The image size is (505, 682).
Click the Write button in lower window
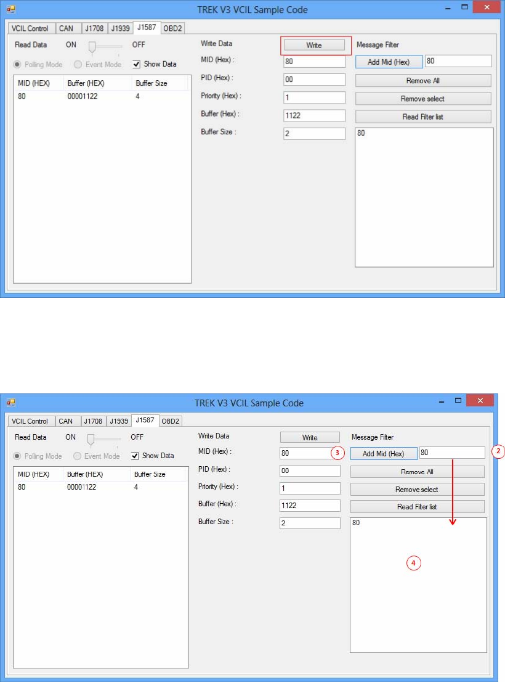(310, 438)
